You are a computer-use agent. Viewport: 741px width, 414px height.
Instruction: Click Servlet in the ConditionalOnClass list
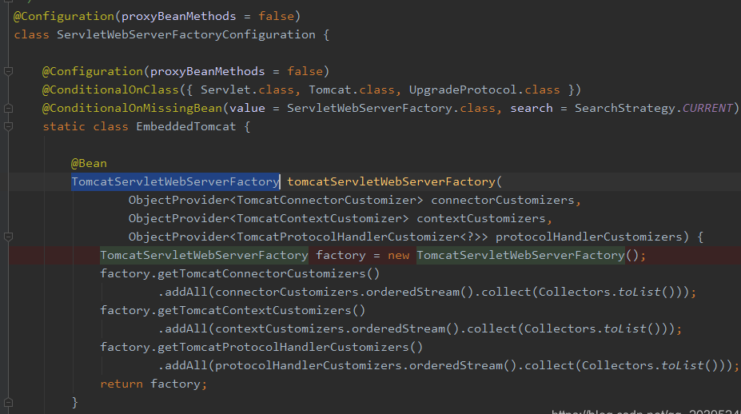[x=225, y=90]
